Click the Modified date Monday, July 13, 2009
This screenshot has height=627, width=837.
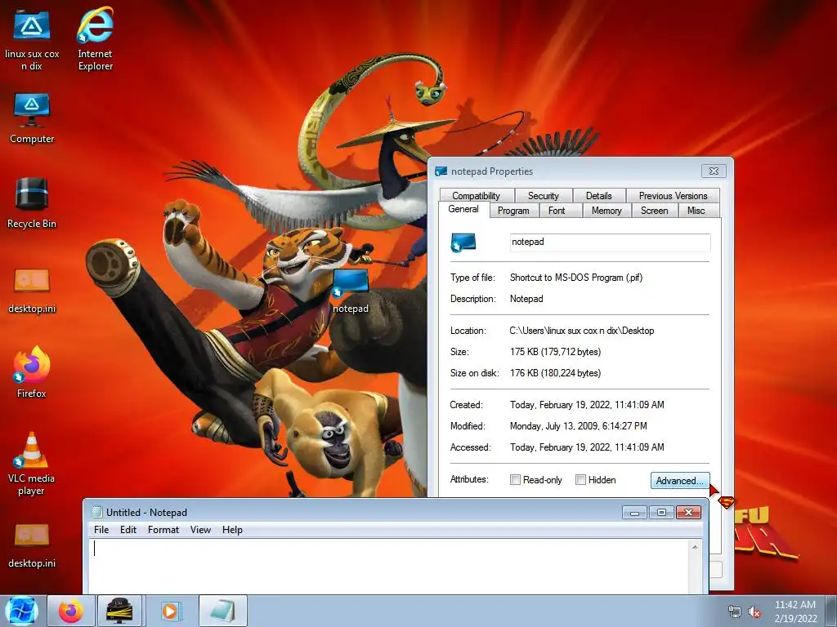pos(578,426)
